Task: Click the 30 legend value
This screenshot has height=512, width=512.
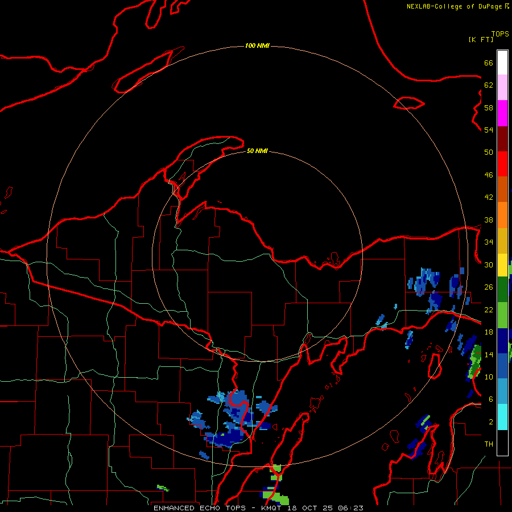Action: (x=489, y=265)
